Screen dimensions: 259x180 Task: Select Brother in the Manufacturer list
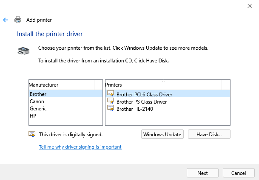point(66,94)
